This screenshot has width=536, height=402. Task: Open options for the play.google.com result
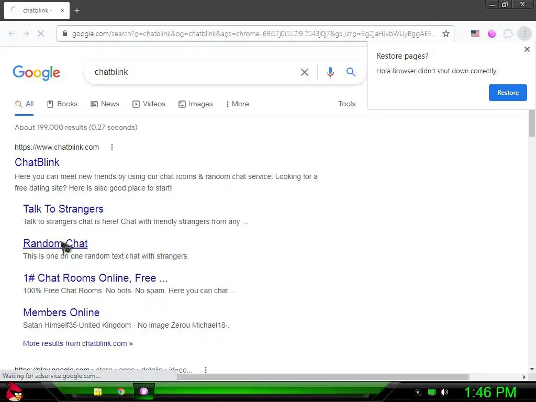(x=205, y=370)
